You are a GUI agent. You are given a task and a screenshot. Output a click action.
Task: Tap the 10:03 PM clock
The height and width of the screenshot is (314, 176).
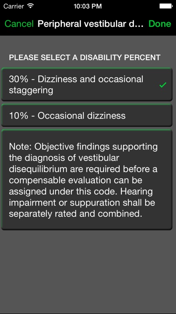88,6
